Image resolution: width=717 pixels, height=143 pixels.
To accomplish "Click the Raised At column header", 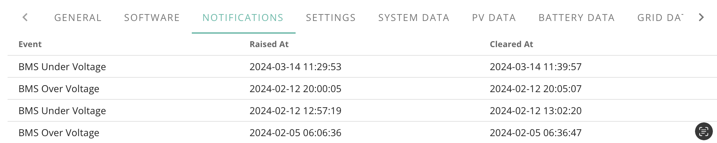I will click(269, 44).
